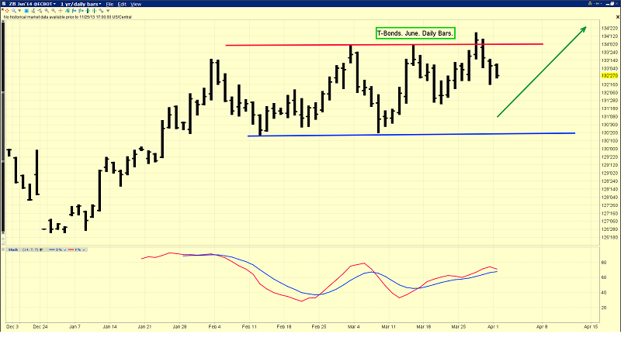The height and width of the screenshot is (337, 621).
Task: Click the blue bar with left green arrow icon
Action: pos(74,11)
